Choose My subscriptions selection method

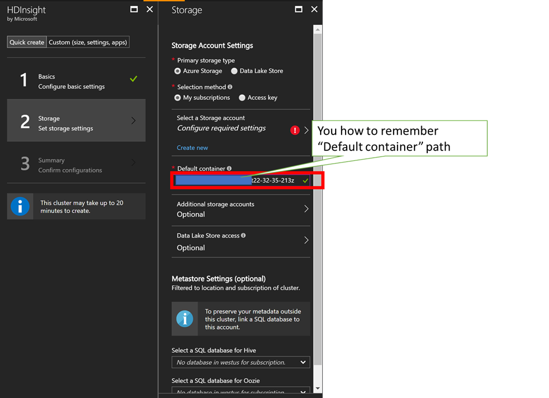(x=177, y=98)
